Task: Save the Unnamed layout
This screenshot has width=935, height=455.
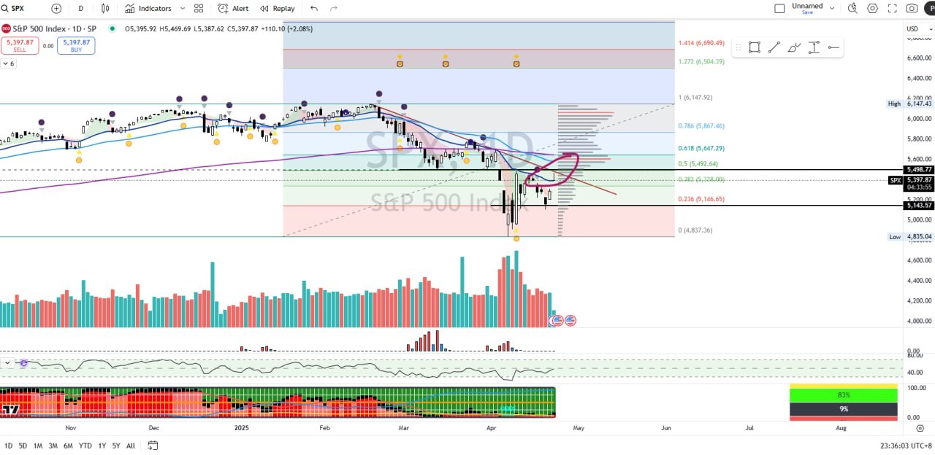Action: click(x=807, y=12)
